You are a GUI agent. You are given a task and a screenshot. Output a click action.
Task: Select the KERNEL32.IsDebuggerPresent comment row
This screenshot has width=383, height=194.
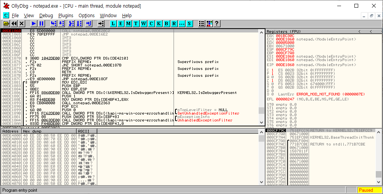tap(207, 92)
